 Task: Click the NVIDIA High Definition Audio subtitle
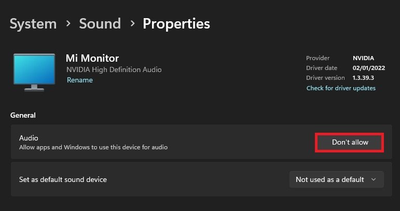click(x=114, y=69)
